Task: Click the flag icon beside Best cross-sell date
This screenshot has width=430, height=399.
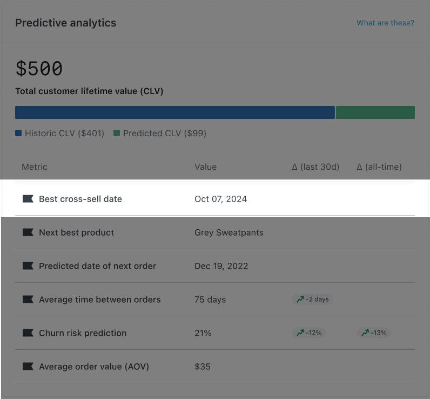Action: 28,199
